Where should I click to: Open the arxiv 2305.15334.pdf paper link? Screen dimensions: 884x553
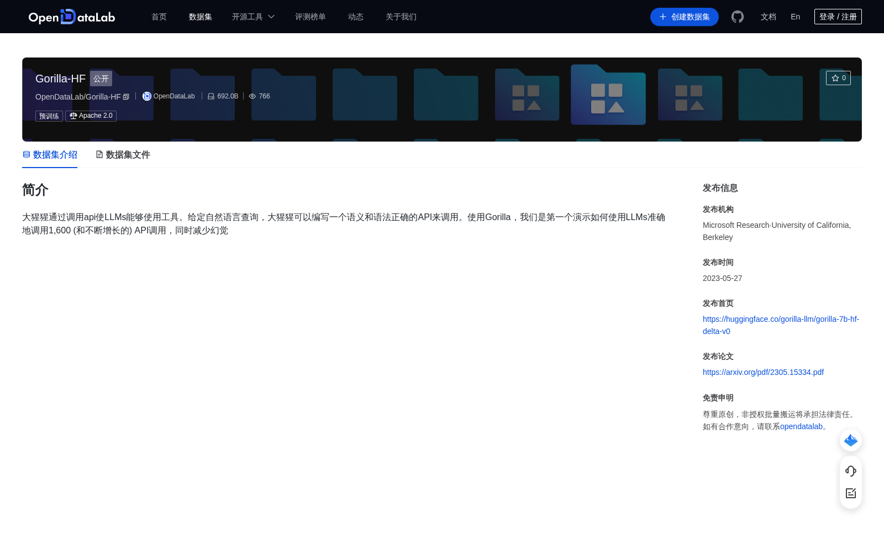(763, 372)
